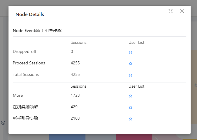This screenshot has width=197, height=140.
Task: Click the Proceed Sessions row label
Action: tap(29, 63)
